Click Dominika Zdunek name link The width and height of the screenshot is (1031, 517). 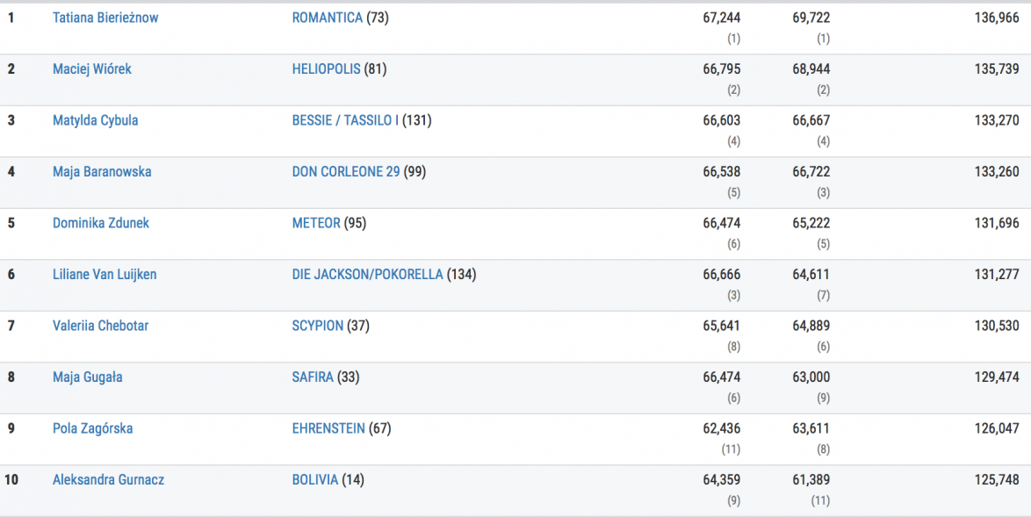[x=101, y=223]
